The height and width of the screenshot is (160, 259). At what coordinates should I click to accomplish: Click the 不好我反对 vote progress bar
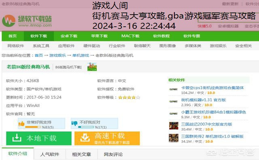click(86, 127)
